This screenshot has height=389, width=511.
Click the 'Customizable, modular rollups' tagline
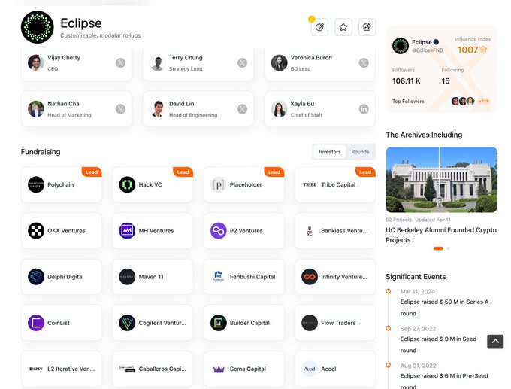[x=101, y=35]
